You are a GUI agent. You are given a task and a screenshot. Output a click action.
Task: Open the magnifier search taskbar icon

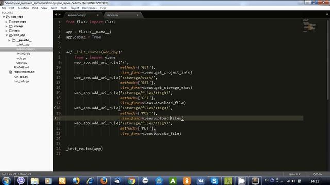coord(62,181)
